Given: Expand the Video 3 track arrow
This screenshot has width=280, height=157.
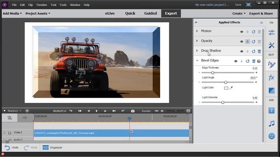Looking at the screenshot, I should [4, 133].
